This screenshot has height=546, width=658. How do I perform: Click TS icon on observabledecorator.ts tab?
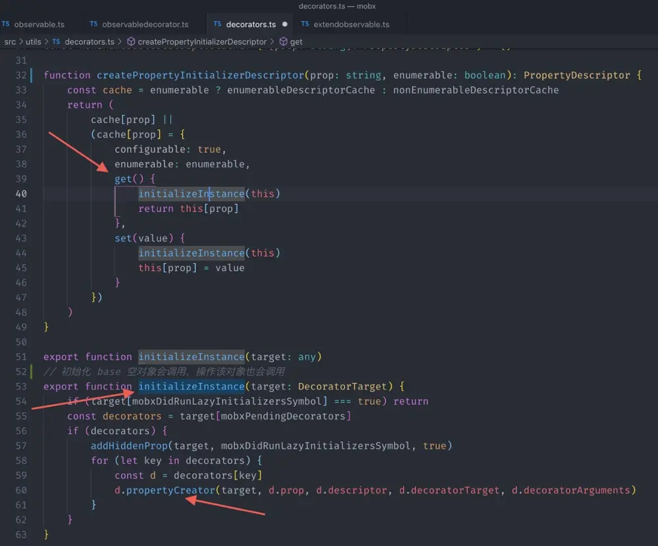pyautogui.click(x=93, y=24)
